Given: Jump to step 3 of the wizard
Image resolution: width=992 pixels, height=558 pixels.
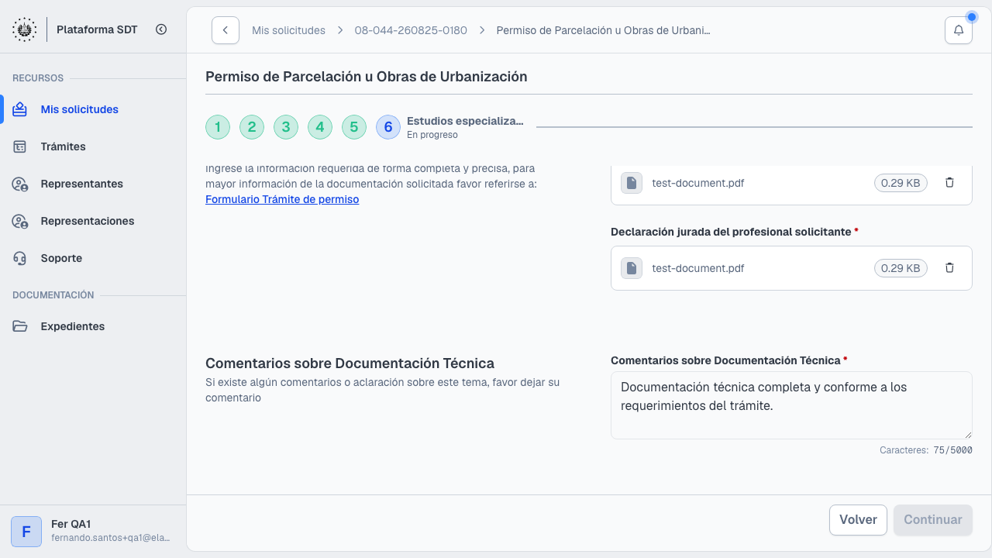Looking at the screenshot, I should pyautogui.click(x=286, y=127).
